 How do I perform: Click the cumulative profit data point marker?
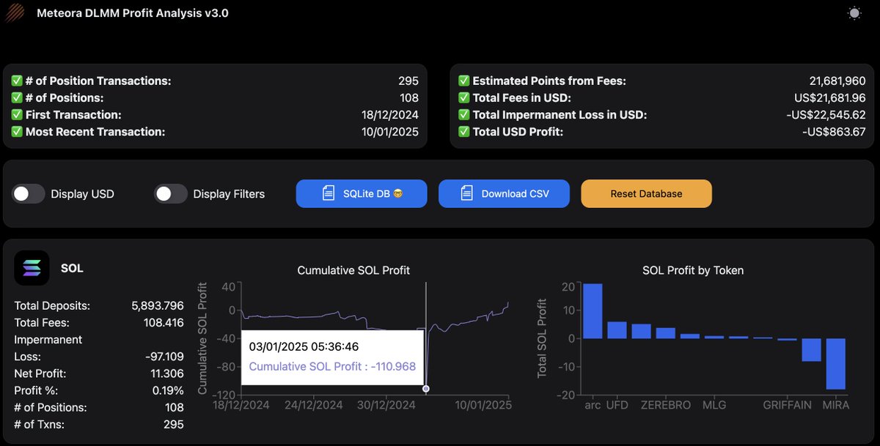pyautogui.click(x=426, y=389)
